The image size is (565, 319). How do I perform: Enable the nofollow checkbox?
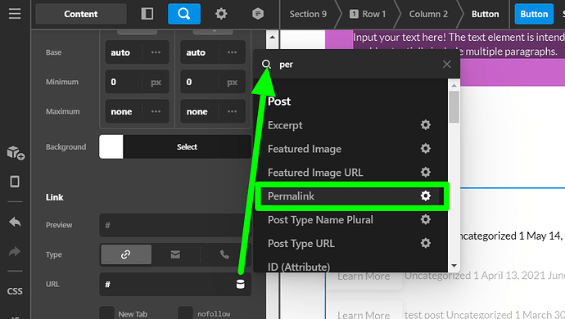tap(185, 313)
